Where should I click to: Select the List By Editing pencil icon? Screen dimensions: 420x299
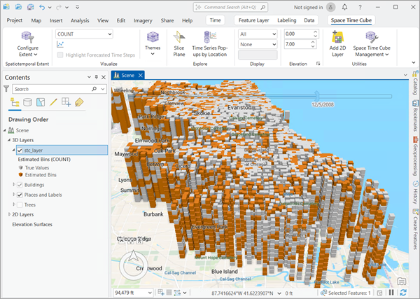point(53,102)
